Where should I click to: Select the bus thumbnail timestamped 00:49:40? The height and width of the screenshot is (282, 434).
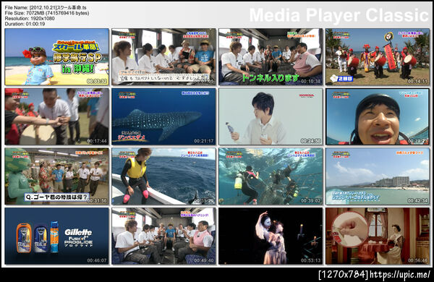click(163, 236)
